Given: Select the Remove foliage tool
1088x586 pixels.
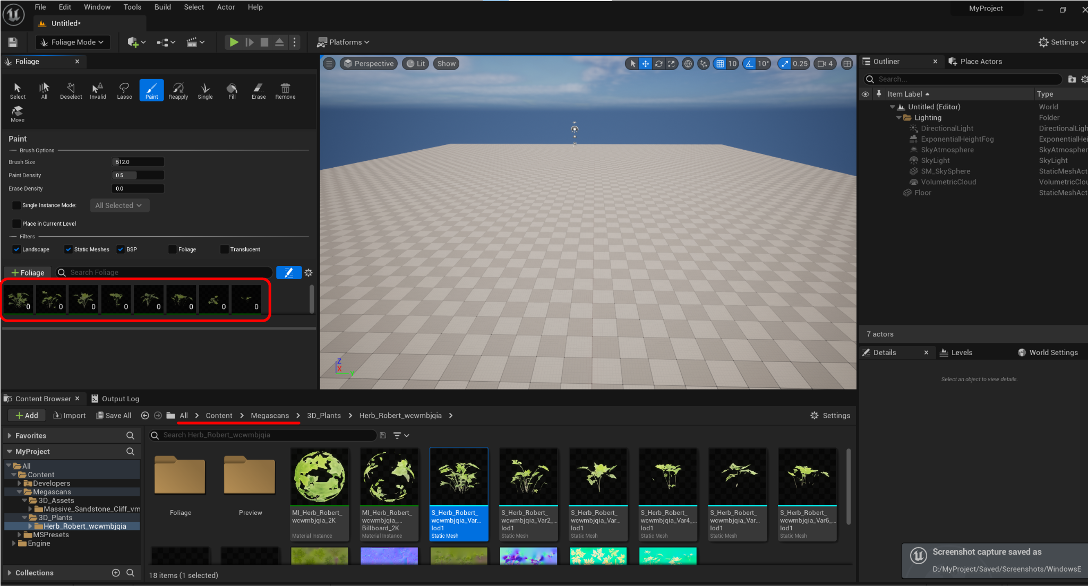Looking at the screenshot, I should point(285,90).
